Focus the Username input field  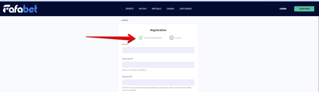158,65
